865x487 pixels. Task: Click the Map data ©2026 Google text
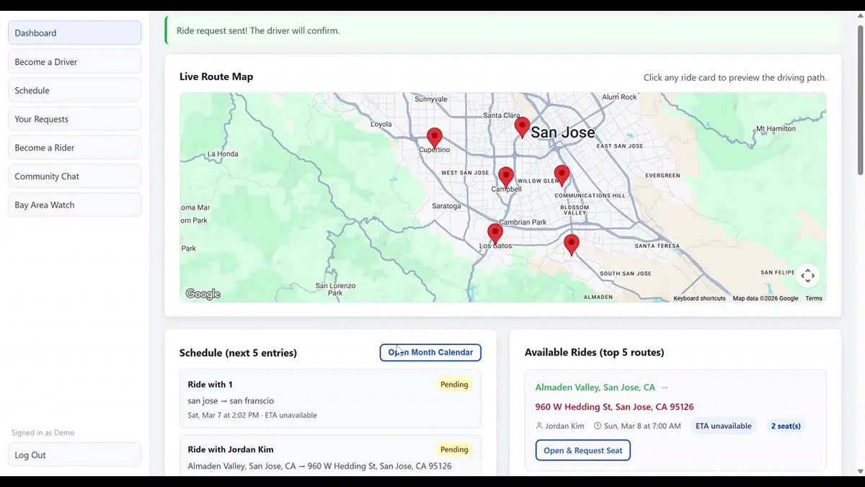tap(766, 298)
